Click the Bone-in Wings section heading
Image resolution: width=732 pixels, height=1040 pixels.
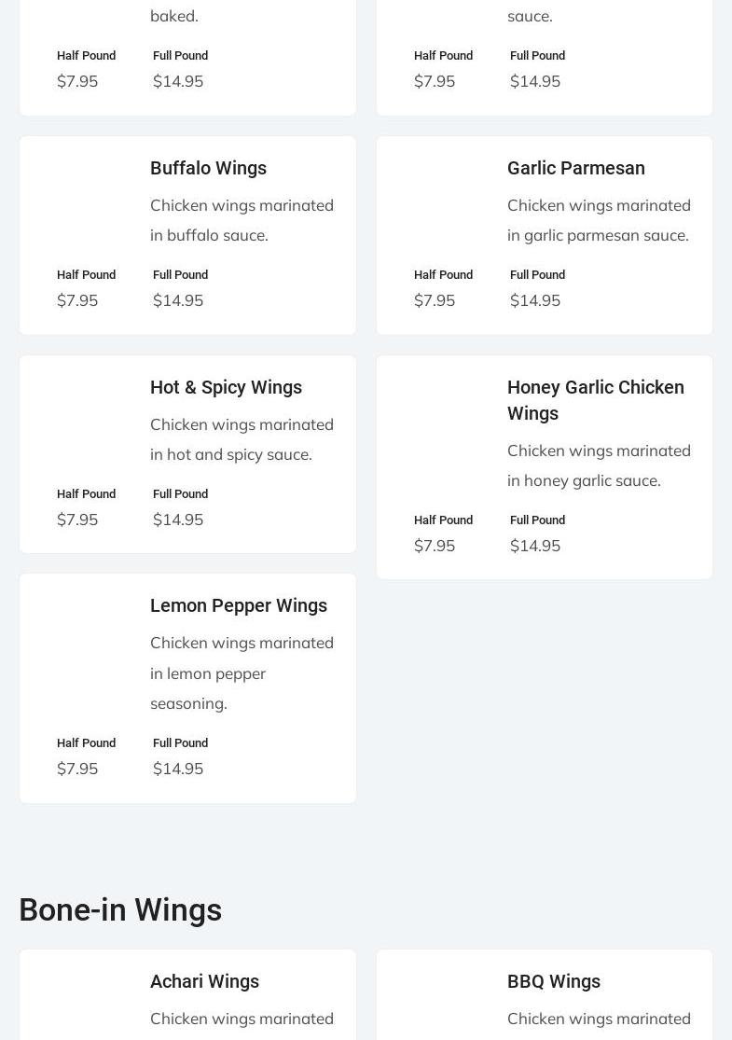[120, 909]
